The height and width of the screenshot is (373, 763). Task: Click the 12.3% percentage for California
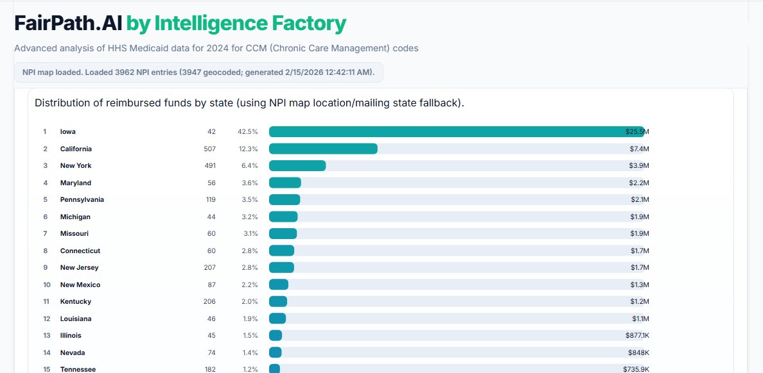click(248, 149)
